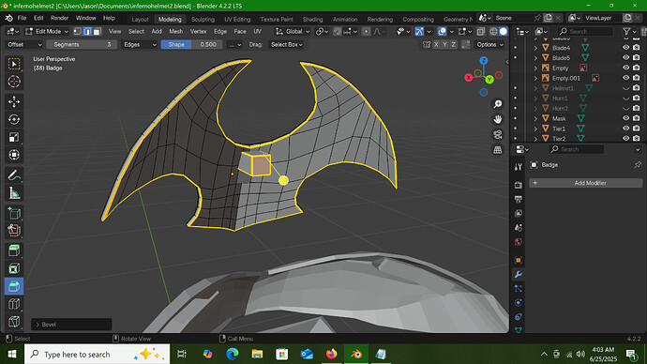The height and width of the screenshot is (364, 647).
Task: Switch to the UV Editing workspace tab
Action: click(237, 20)
